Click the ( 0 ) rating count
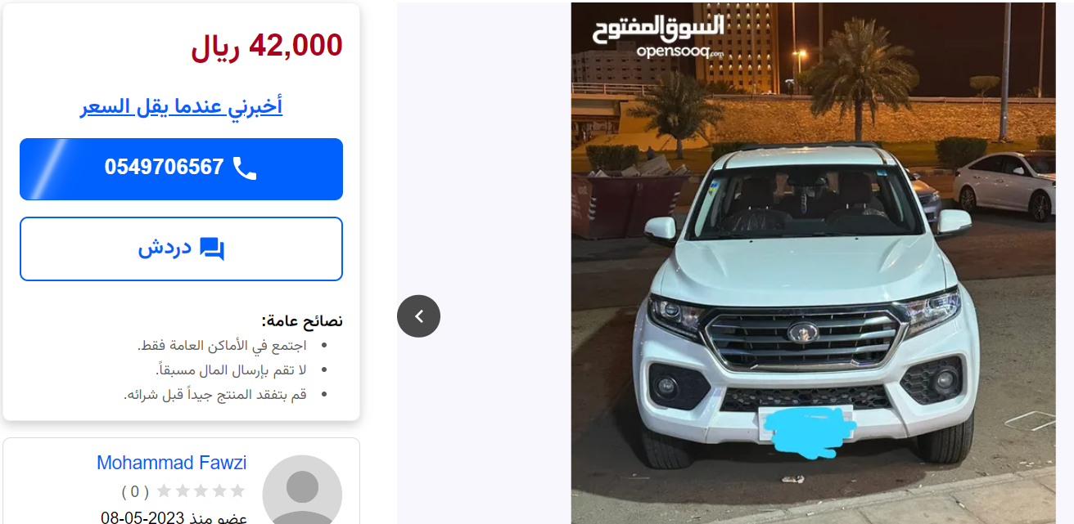Viewport: 1074px width, 524px height. point(136,491)
